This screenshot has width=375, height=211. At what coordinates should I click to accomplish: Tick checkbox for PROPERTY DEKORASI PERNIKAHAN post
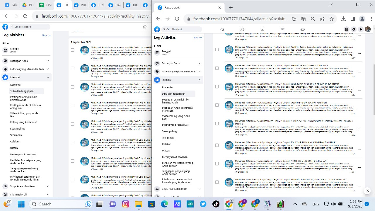point(217,164)
